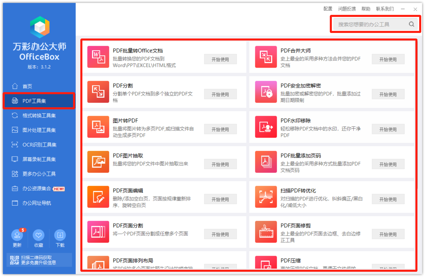Open the 收藏 favorites heart icon
Image resolution: width=425 pixels, height=277 pixels.
click(x=38, y=235)
